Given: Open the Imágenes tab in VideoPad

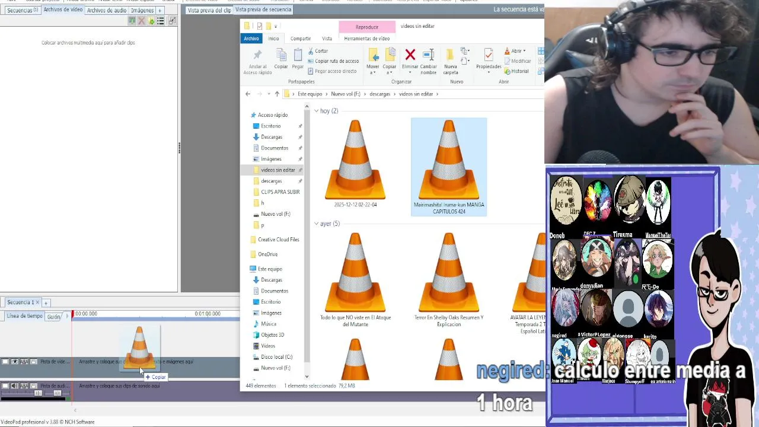Looking at the screenshot, I should point(142,10).
